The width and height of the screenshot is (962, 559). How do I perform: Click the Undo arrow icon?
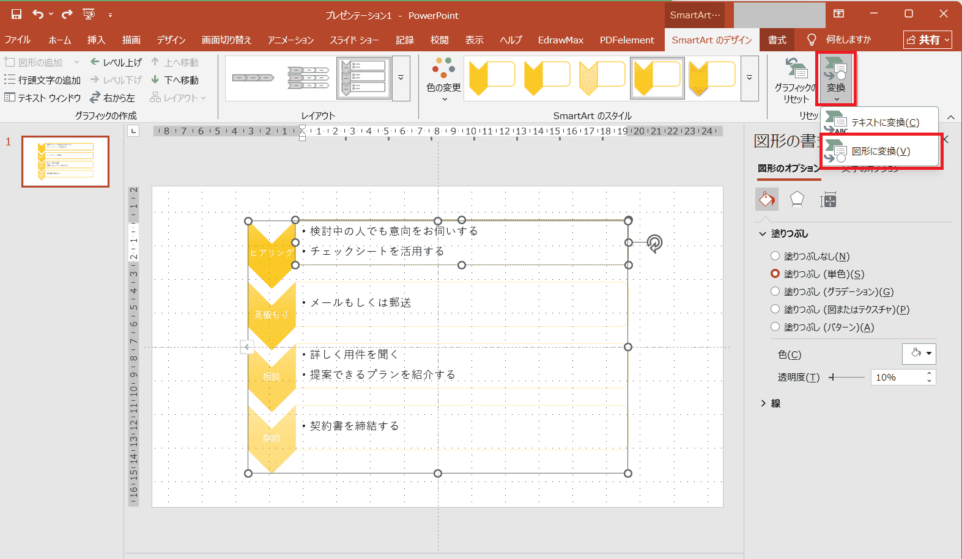pyautogui.click(x=39, y=14)
